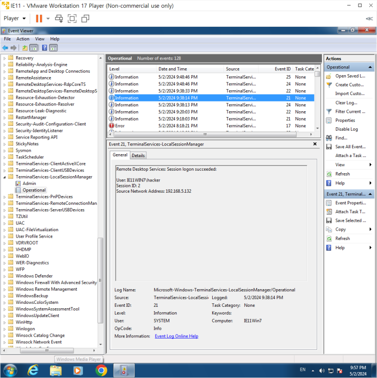
Task: Open the View menu in menu bar
Action: coord(40,39)
